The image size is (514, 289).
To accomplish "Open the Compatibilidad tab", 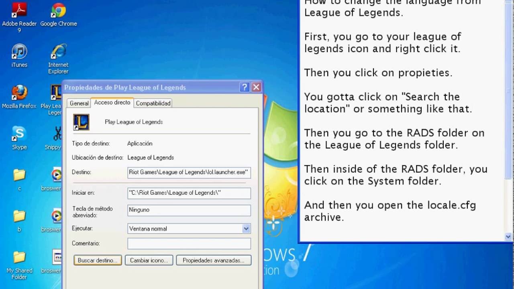I will [153, 103].
